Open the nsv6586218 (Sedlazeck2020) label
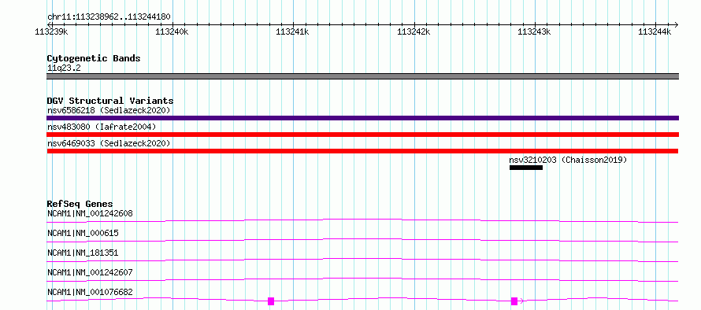This screenshot has width=701, height=310. point(109,110)
